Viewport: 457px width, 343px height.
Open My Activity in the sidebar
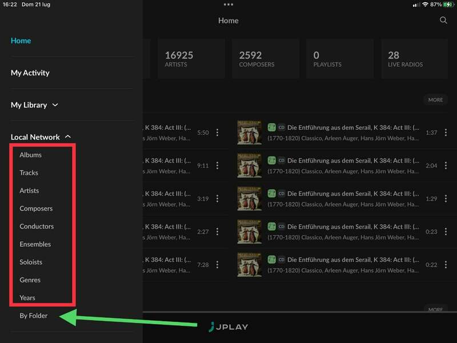(x=30, y=73)
